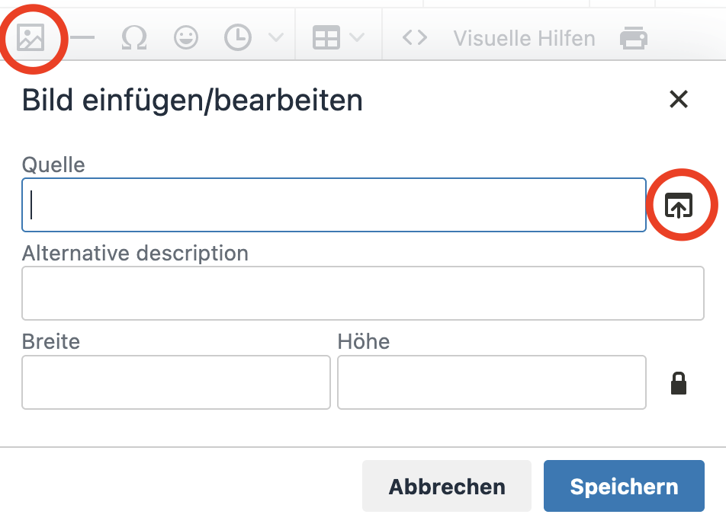Click the Breite input field
The height and width of the screenshot is (524, 726).
pyautogui.click(x=175, y=382)
